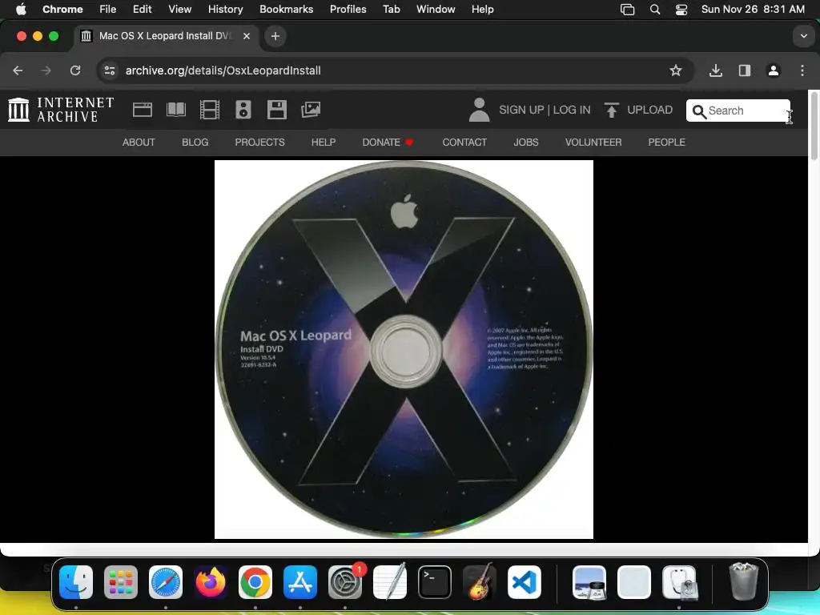This screenshot has height=615, width=820.
Task: Open Terminal from the Dock
Action: [435, 582]
